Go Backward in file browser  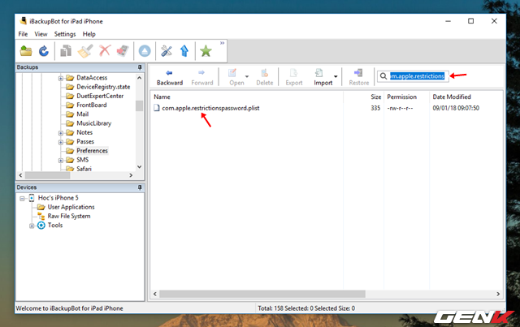pos(170,78)
